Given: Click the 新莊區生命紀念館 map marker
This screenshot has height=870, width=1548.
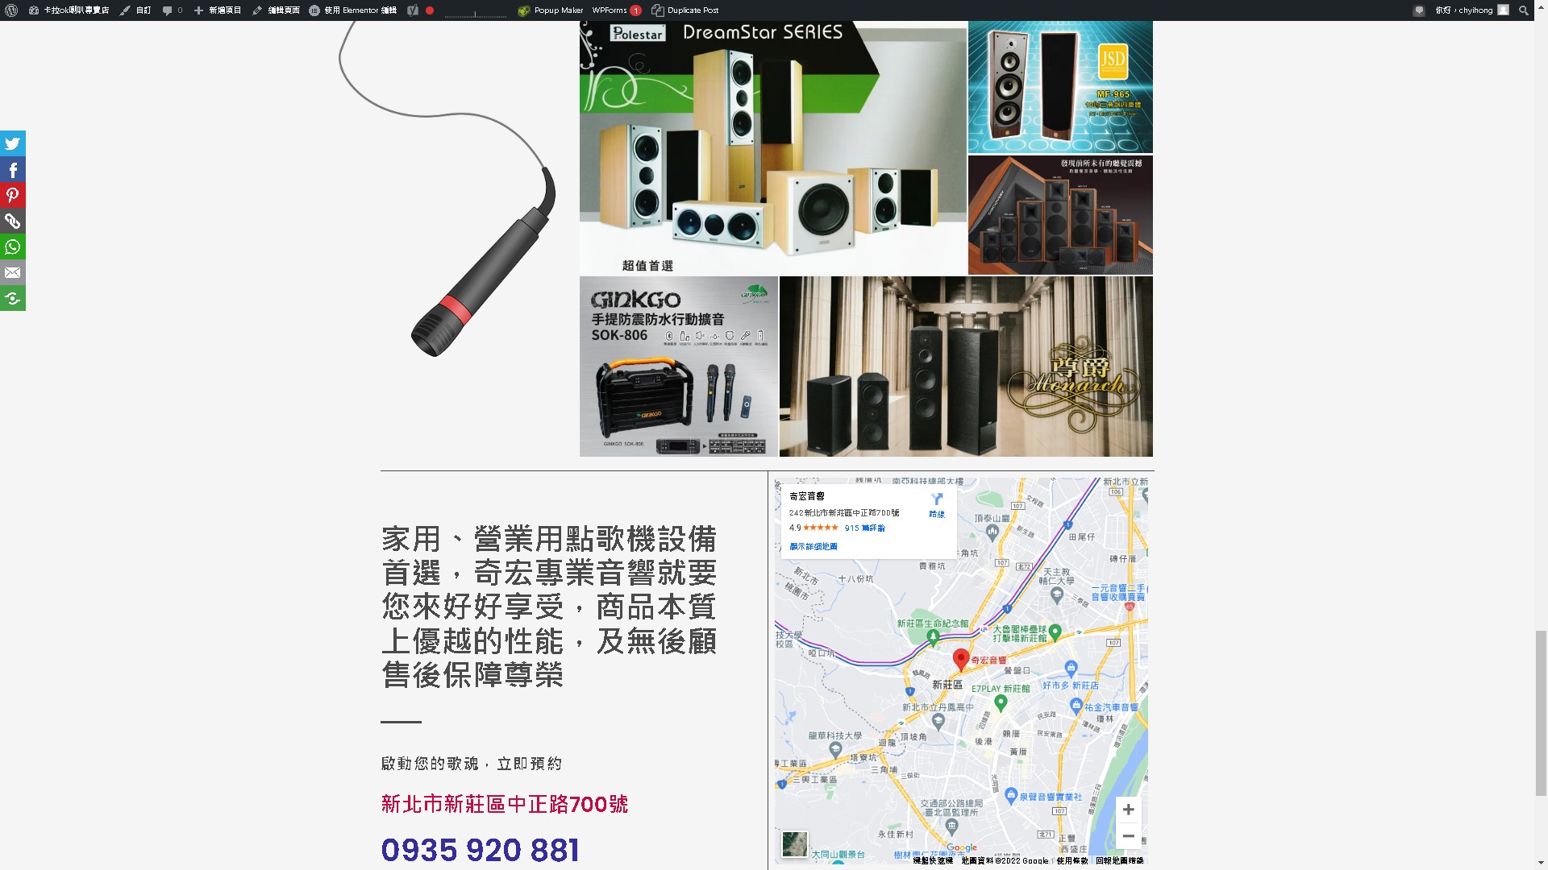Looking at the screenshot, I should [933, 637].
